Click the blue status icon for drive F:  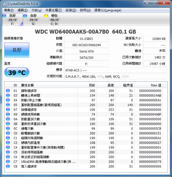pos(4,16)
